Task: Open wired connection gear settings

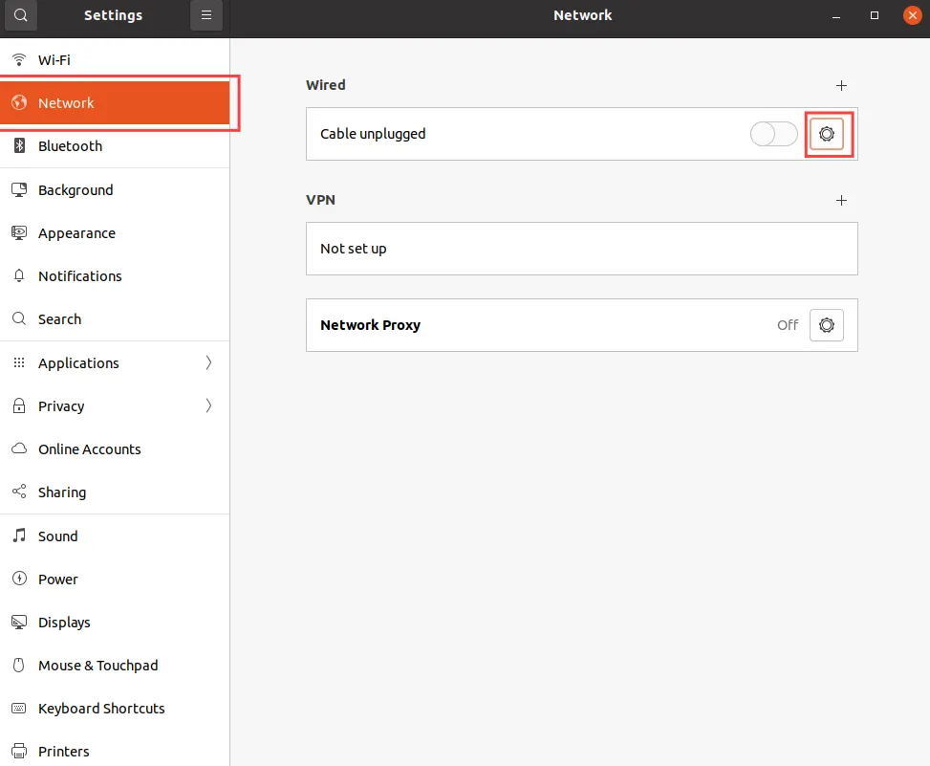Action: [x=827, y=134]
